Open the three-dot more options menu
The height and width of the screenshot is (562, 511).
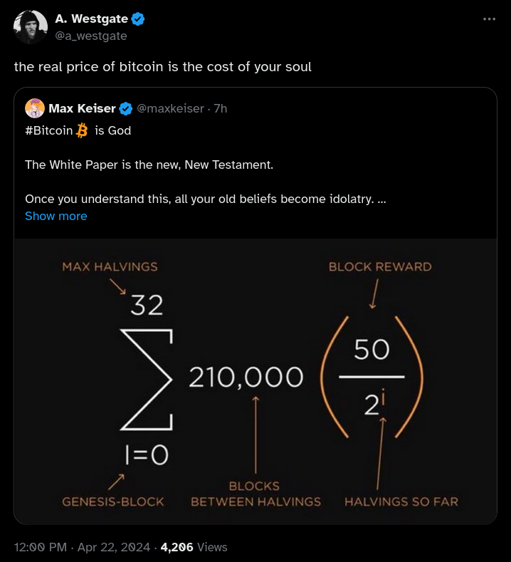(489, 19)
